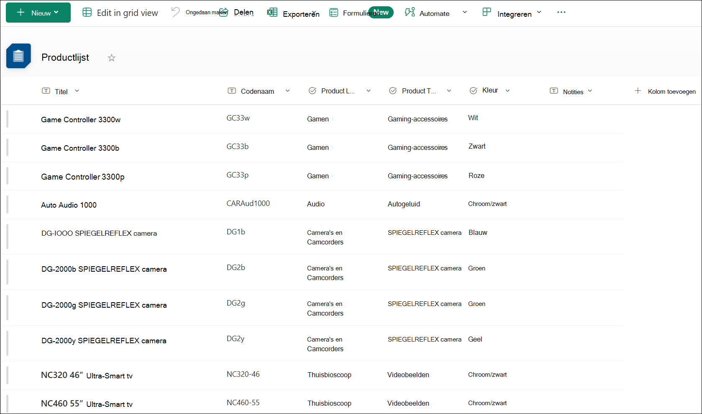Click the Delen share icon

(x=224, y=12)
